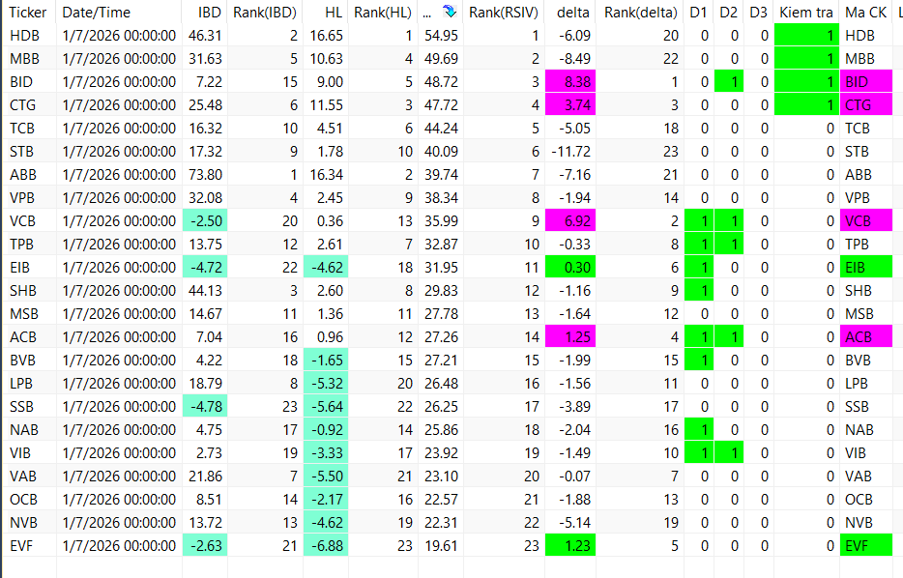Click the magenta delta value 3.74
This screenshot has width=903, height=578.
pos(570,105)
